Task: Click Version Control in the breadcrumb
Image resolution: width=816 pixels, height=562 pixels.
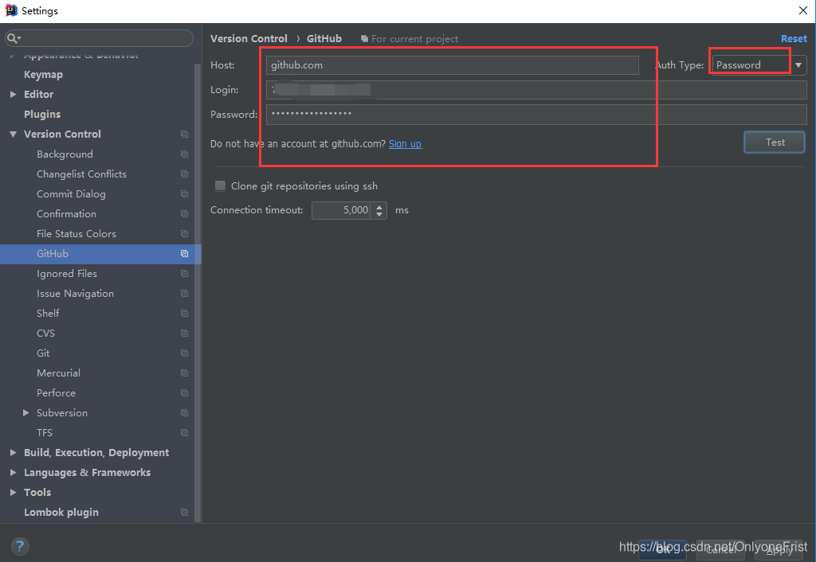Action: [249, 38]
